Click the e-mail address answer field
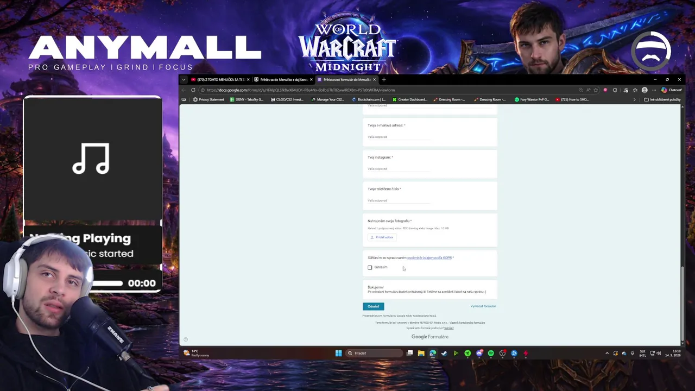Screen dimensions: 695x391 (x=399, y=137)
